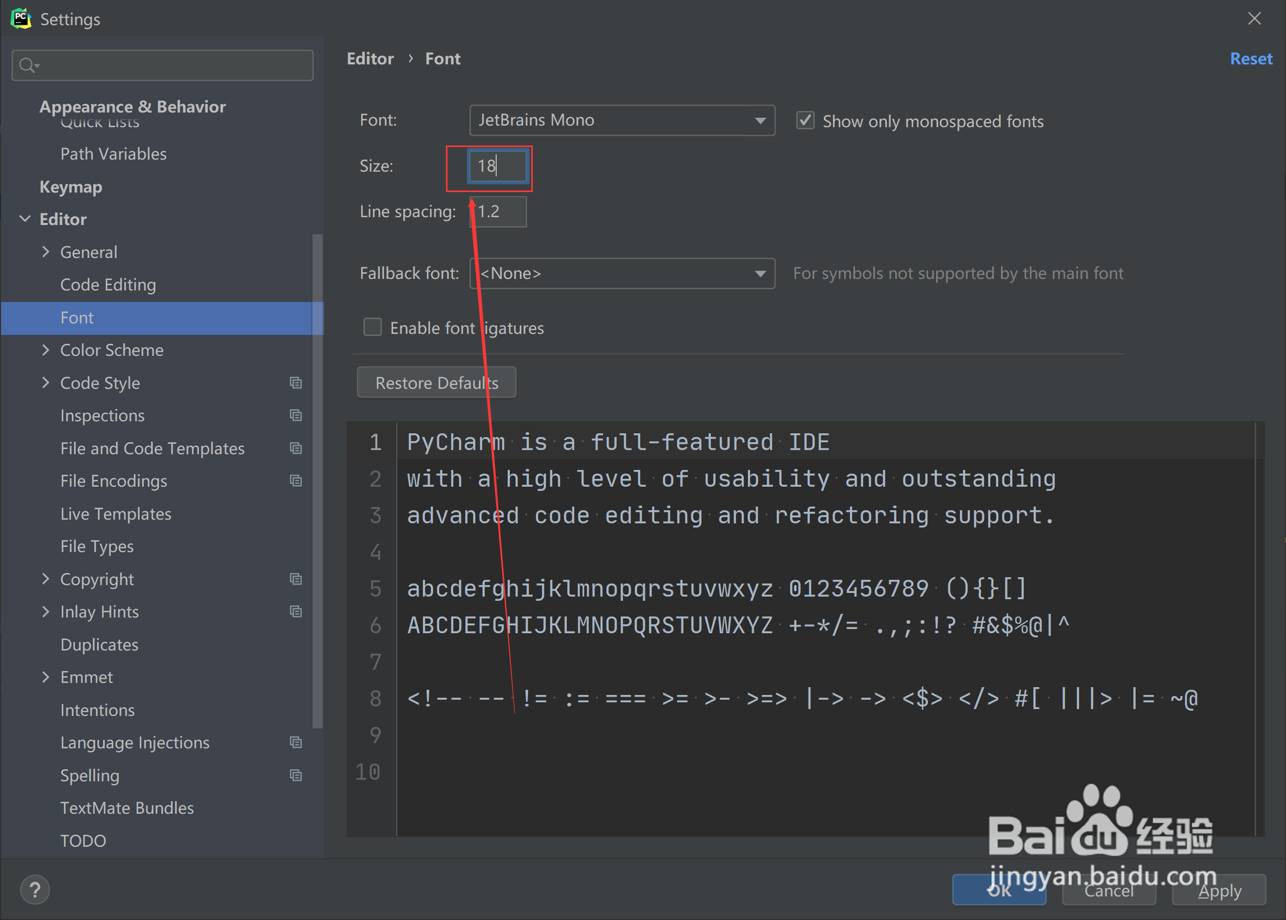Expand the Color Scheme node
1286x920 pixels.
(x=46, y=350)
